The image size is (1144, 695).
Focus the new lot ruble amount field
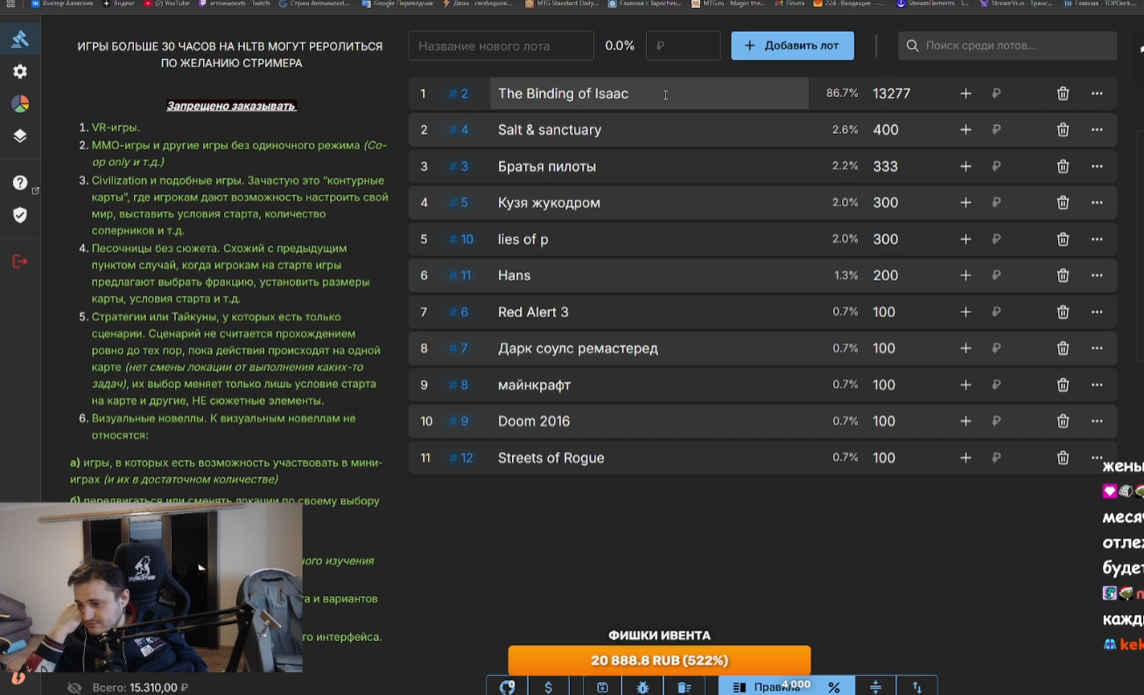click(683, 45)
